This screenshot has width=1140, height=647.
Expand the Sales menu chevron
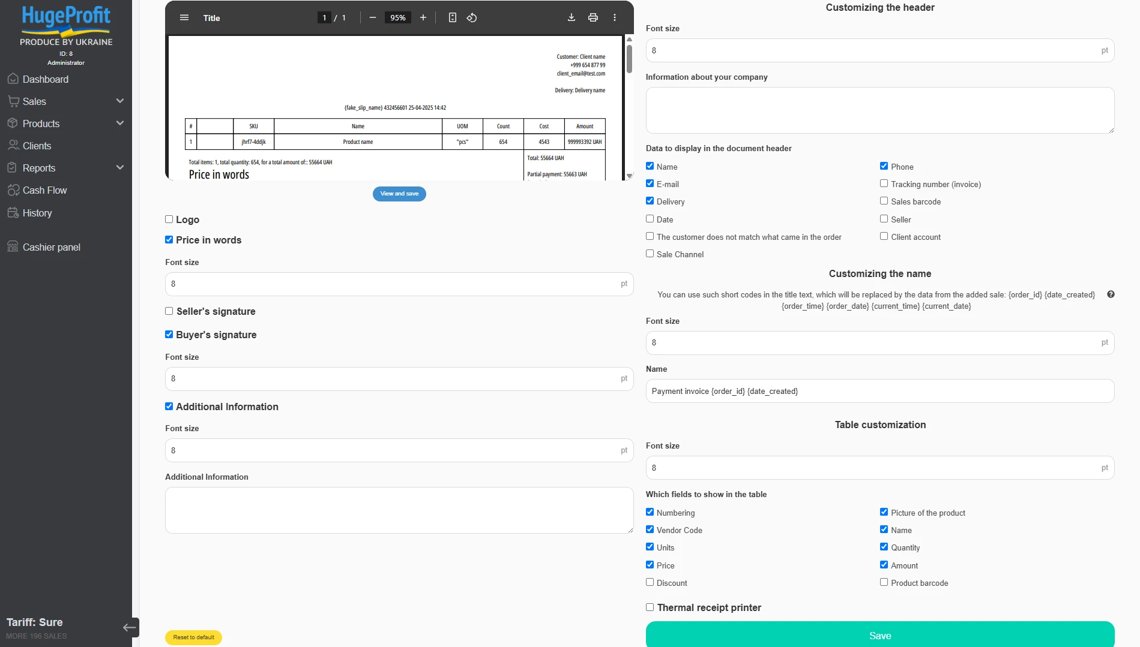click(120, 101)
